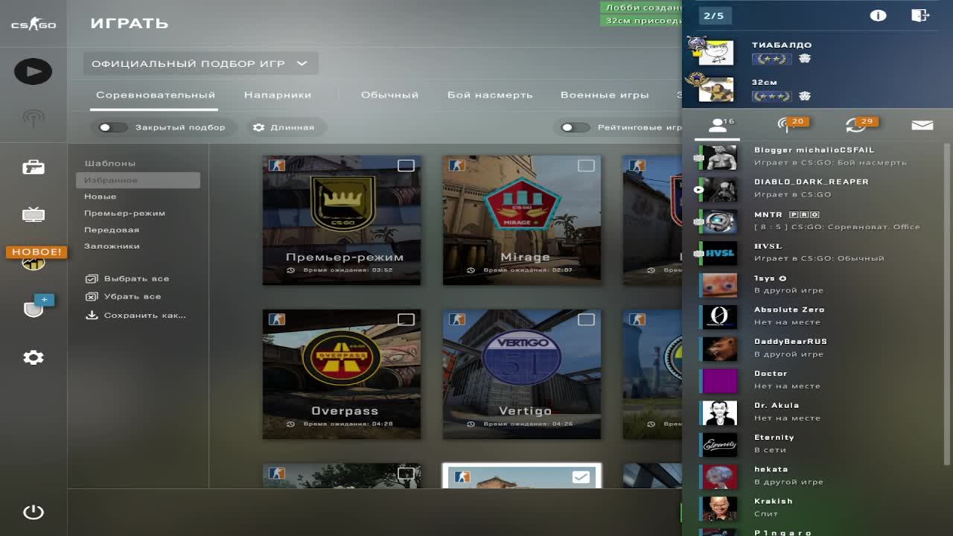Click the CS:GO logo home icon

(33, 25)
